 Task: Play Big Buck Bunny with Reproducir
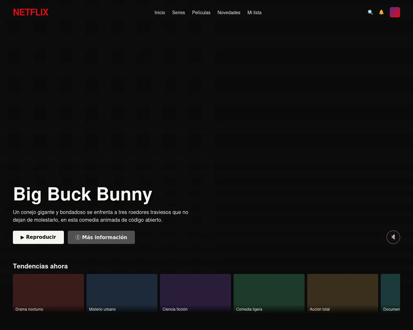tap(38, 237)
